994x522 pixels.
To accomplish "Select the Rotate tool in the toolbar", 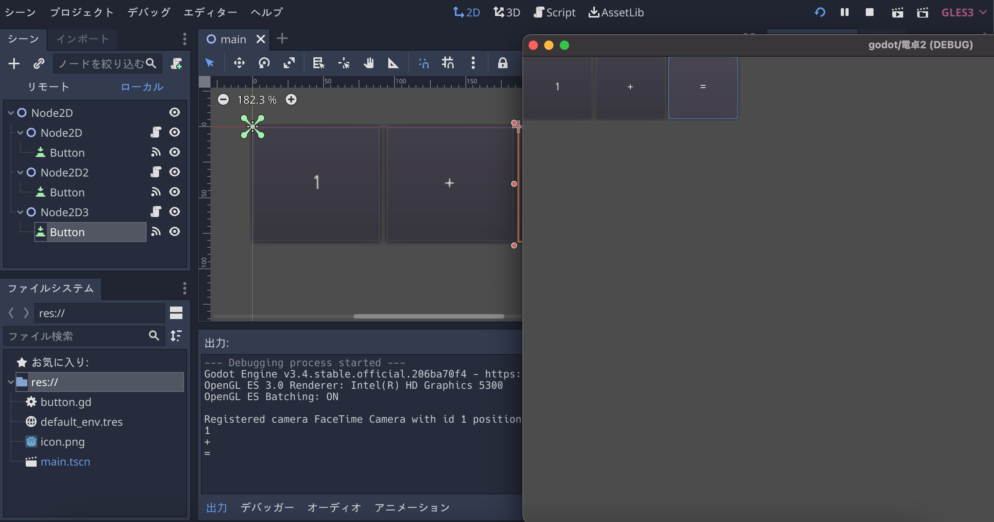I will (264, 63).
